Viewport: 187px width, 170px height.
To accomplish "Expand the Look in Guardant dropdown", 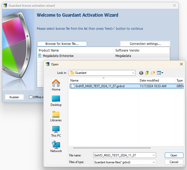I will (x=133, y=73).
